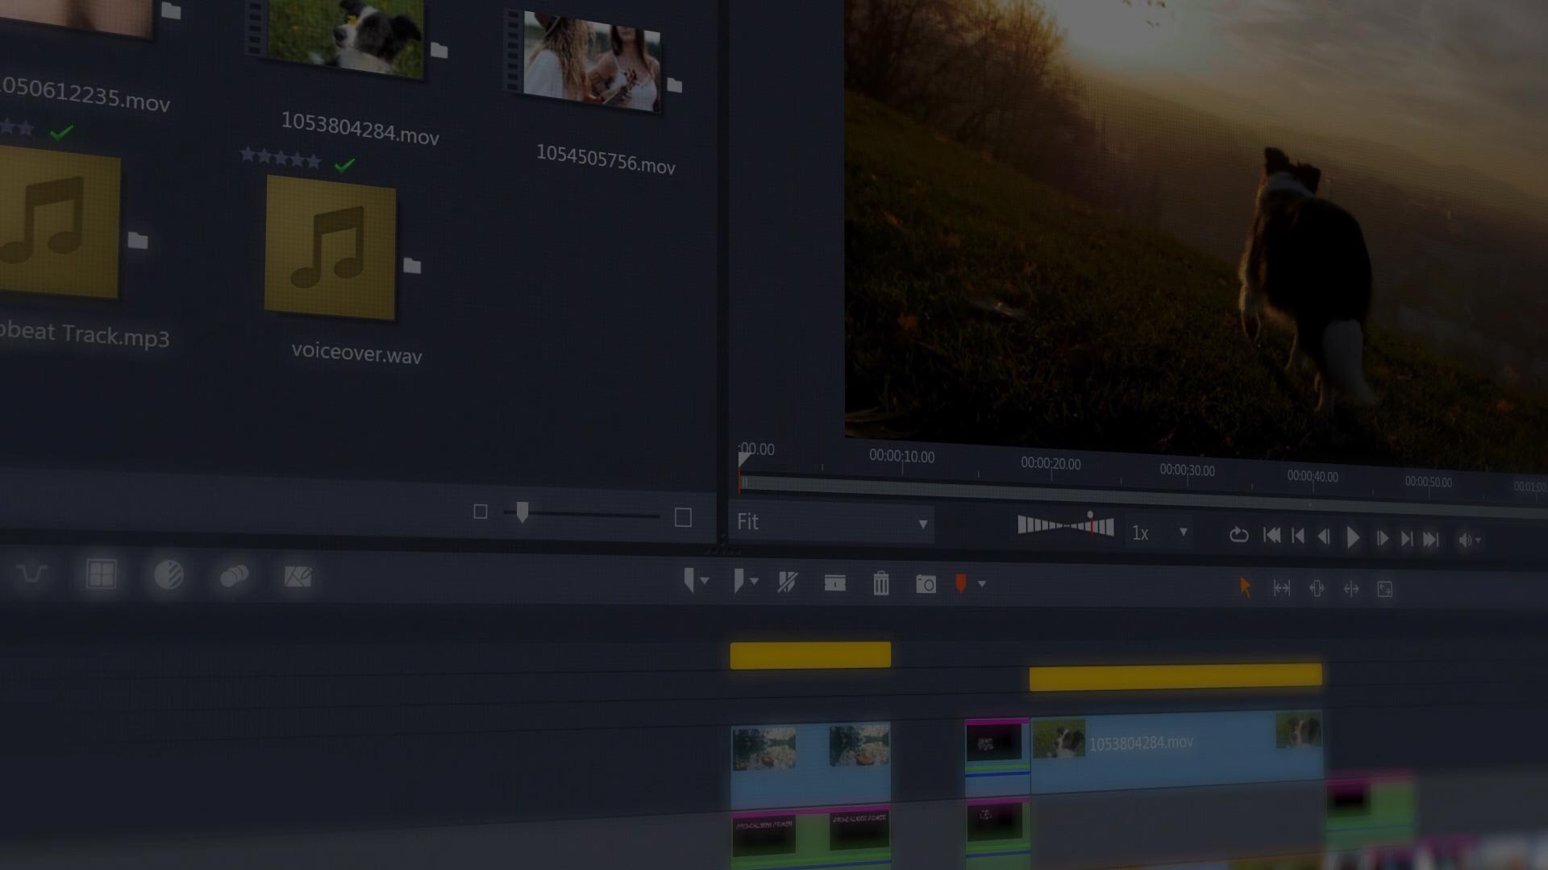Expand the marker options arrow

tap(982, 584)
